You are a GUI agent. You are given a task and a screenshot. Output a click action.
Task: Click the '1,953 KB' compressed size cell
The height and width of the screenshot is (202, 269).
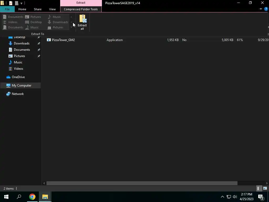coord(173,40)
